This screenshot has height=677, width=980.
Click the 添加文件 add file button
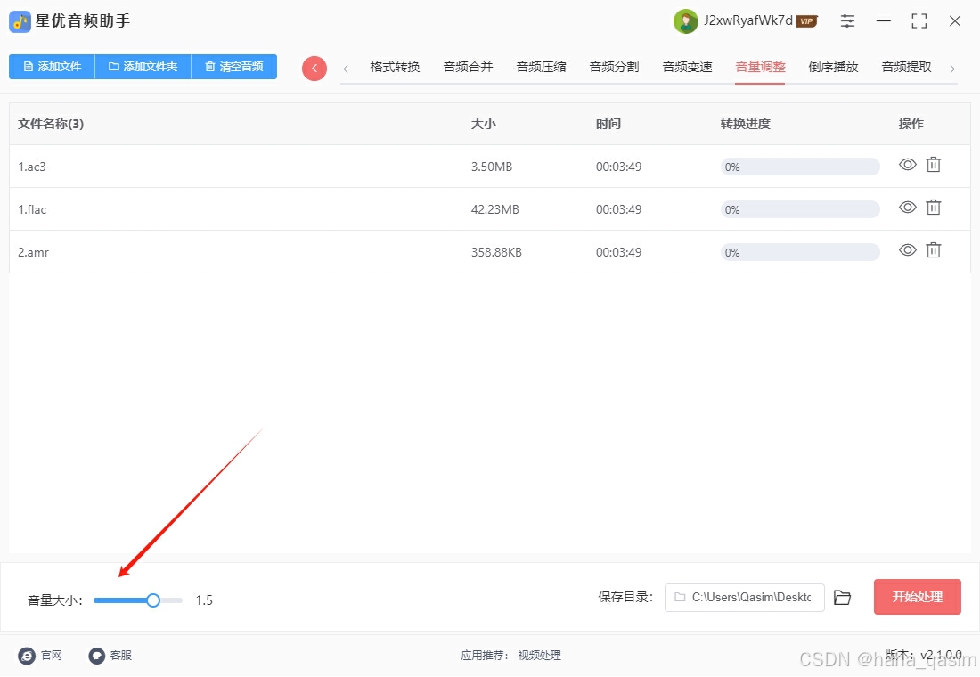(52, 67)
